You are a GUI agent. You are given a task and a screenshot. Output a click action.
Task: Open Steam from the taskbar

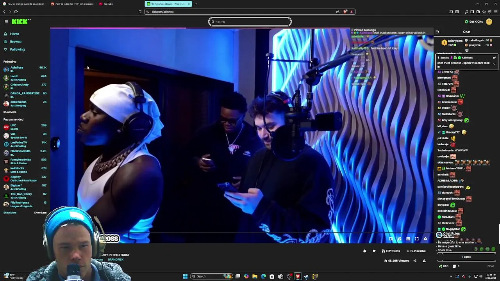pyautogui.click(x=306, y=276)
